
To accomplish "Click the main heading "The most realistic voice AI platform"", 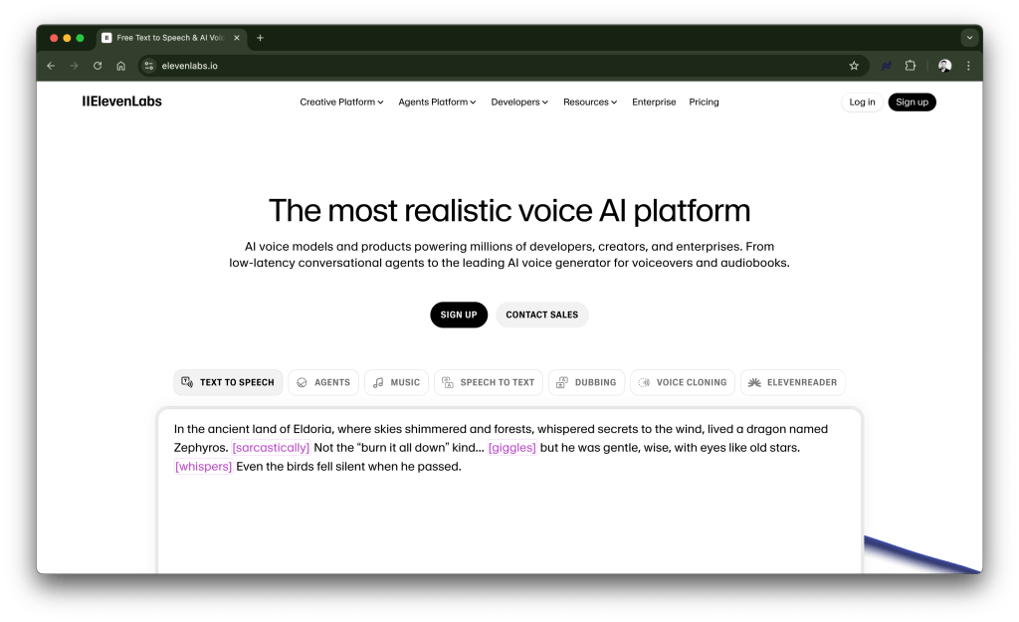I will pos(509,211).
